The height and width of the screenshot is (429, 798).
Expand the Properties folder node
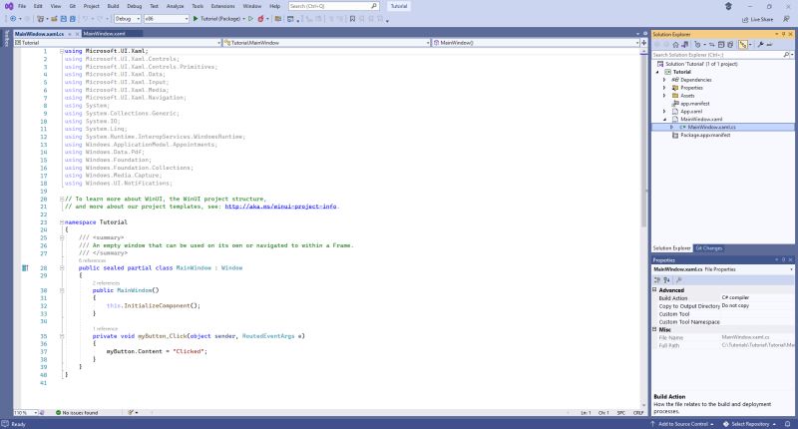tap(664, 88)
